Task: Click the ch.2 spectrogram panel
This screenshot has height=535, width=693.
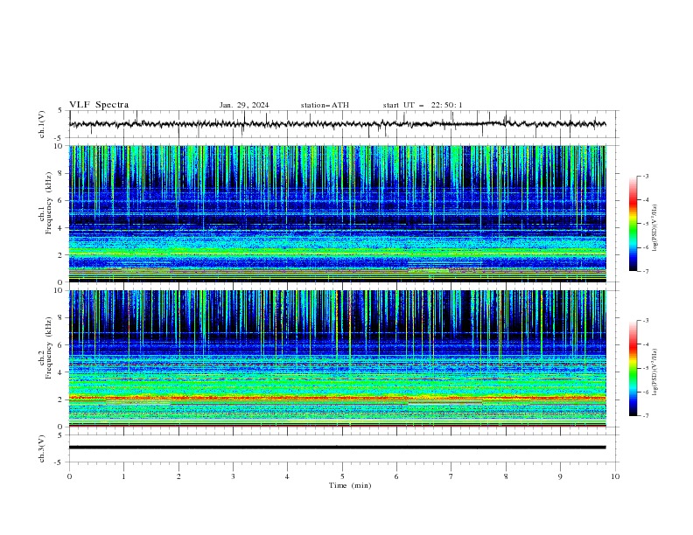Action: 338,358
